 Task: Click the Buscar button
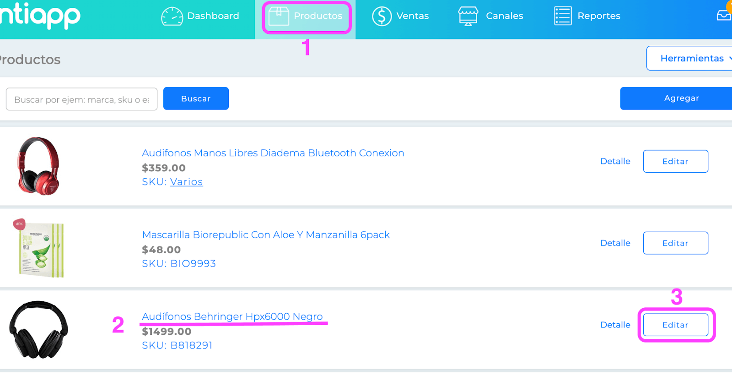pyautogui.click(x=196, y=98)
